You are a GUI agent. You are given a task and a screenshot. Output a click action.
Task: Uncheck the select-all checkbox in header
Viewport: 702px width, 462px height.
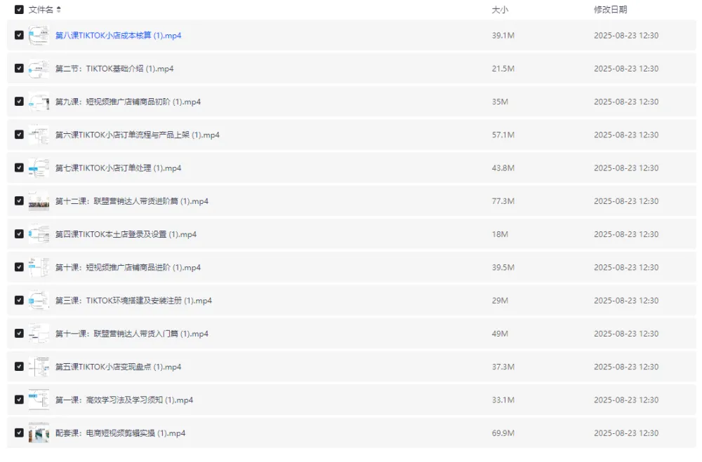tap(19, 11)
